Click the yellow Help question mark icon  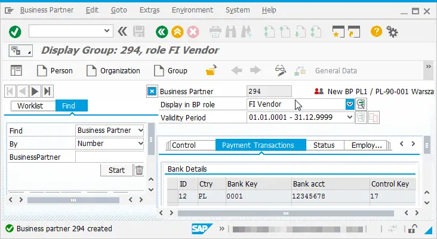376,32
